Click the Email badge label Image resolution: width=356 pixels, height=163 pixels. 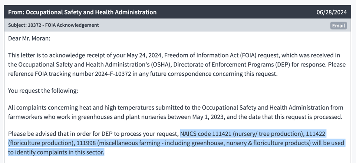tap(338, 26)
